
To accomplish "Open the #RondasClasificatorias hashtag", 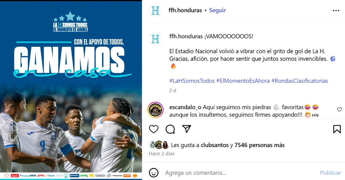I will pyautogui.click(x=300, y=81).
